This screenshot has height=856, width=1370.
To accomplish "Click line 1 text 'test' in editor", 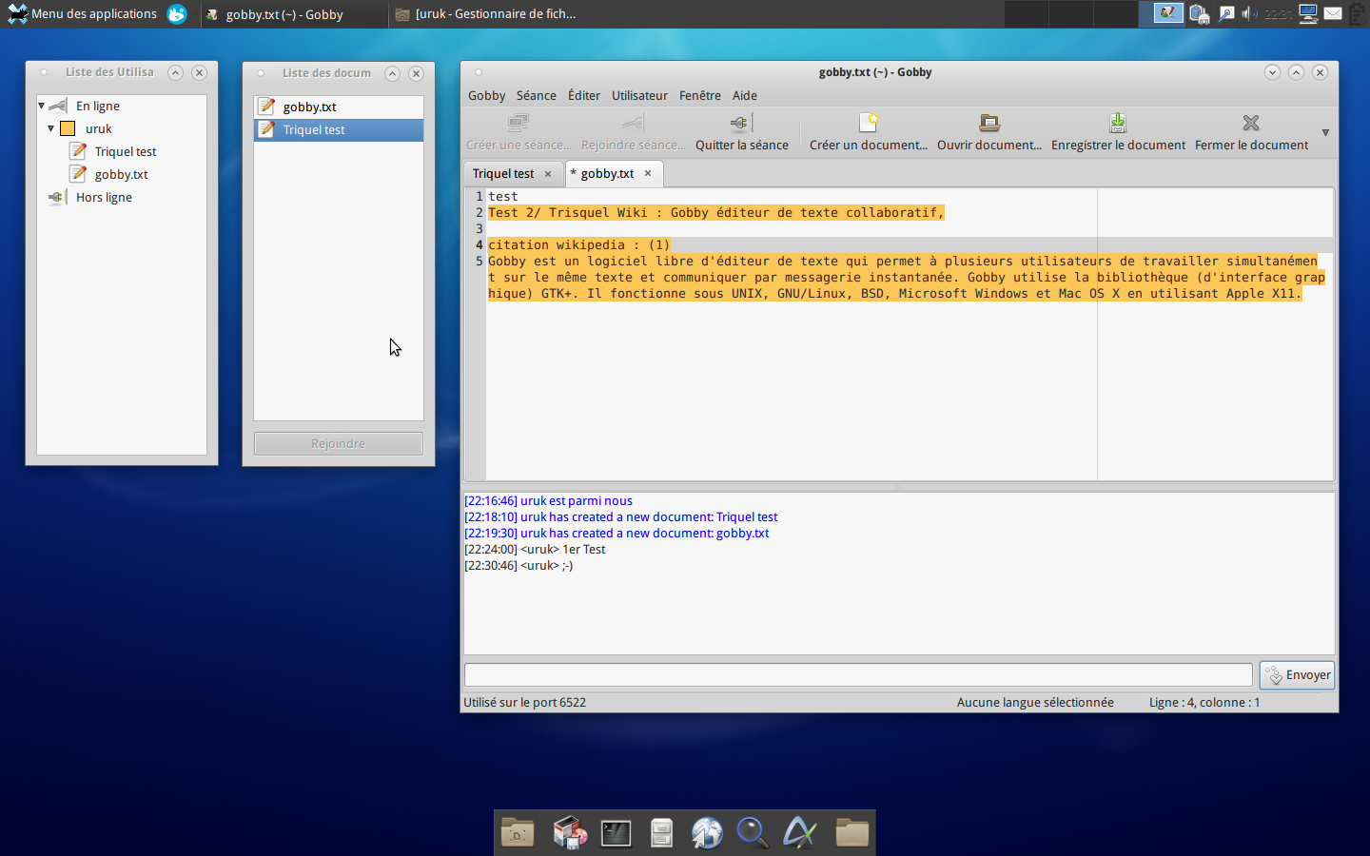I will (503, 196).
